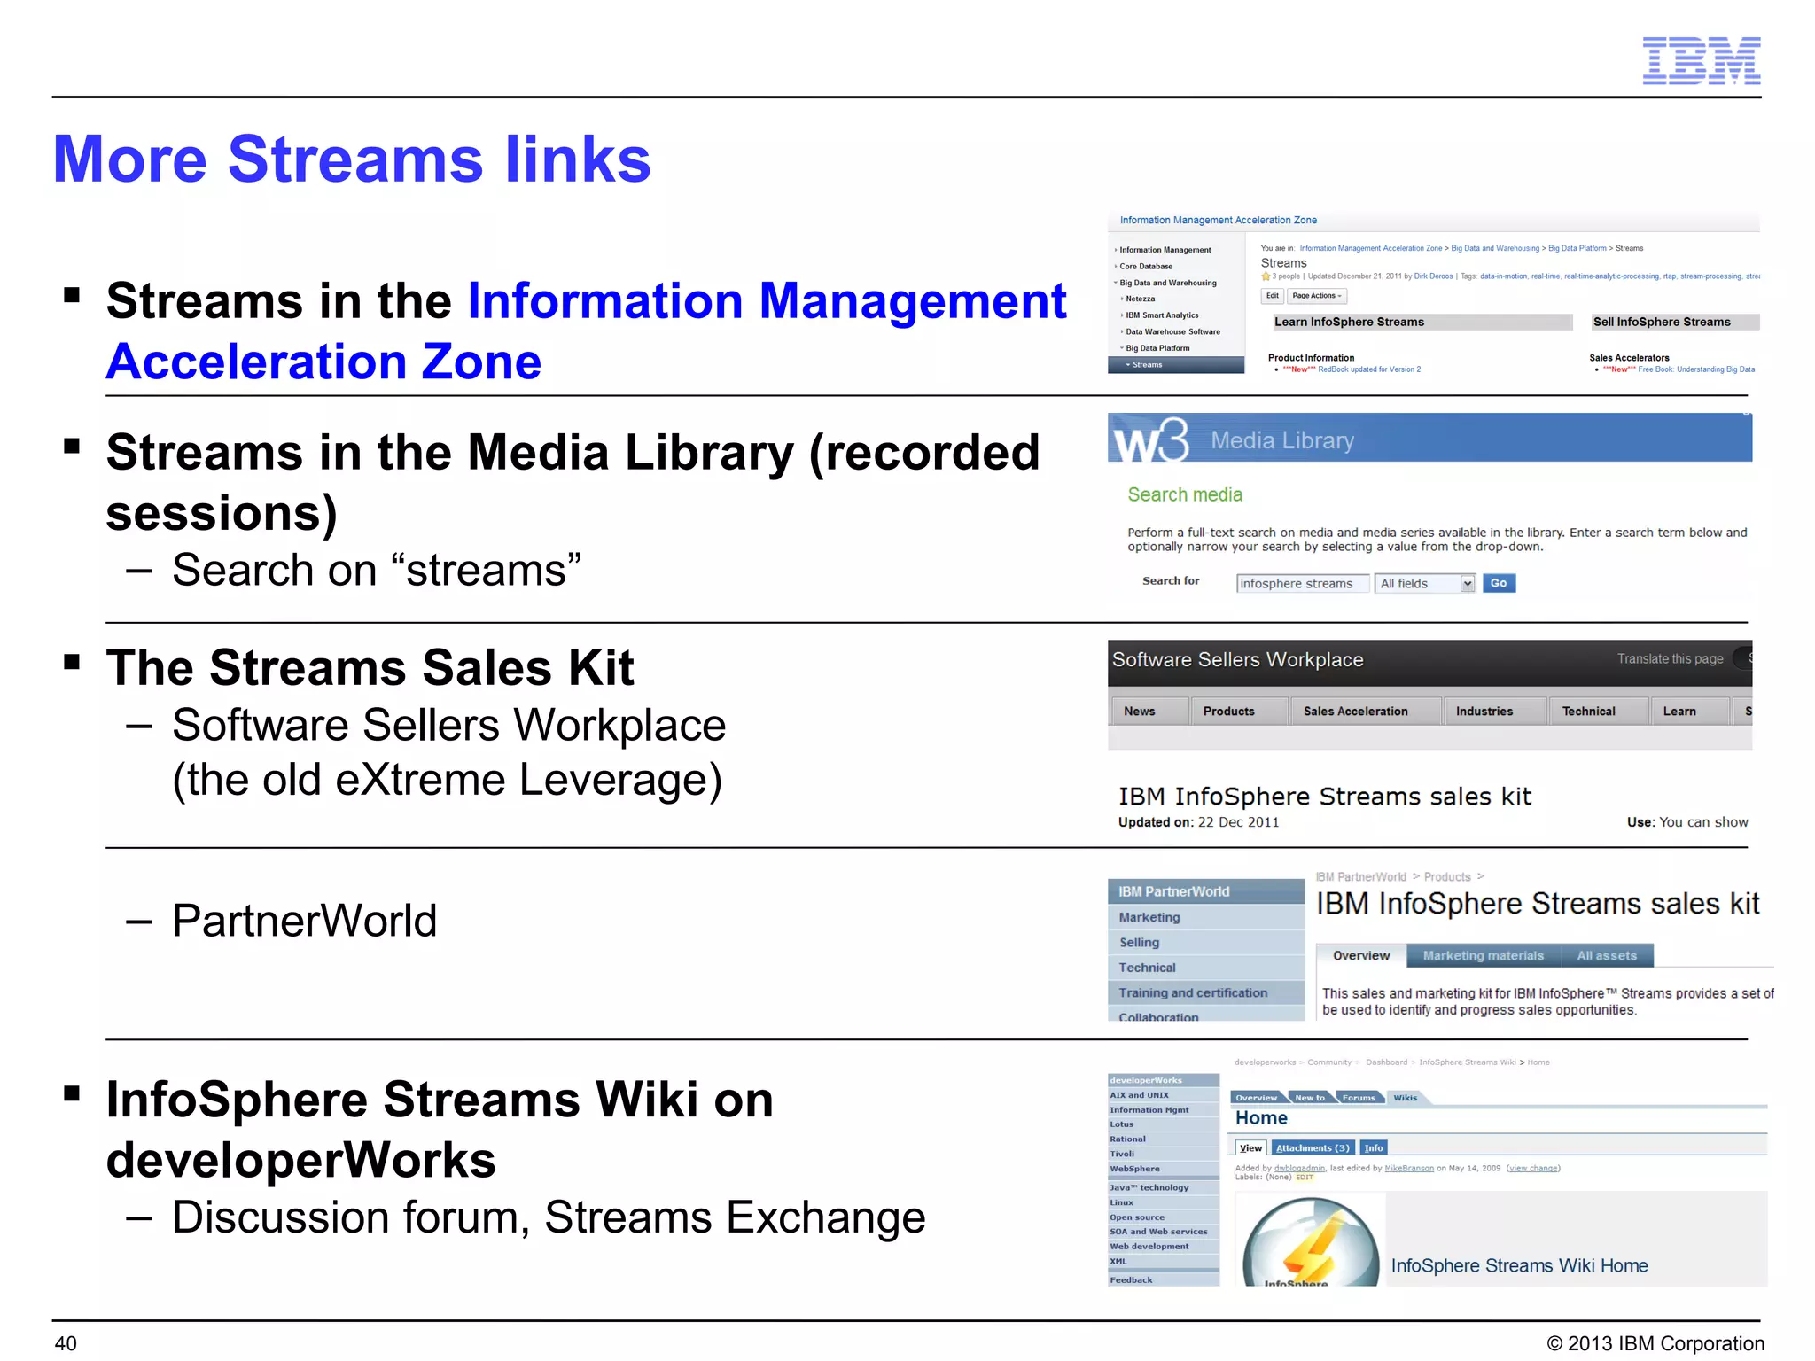Open the Info tab of the wiki page
Screen dimensions: 1815x1361
(1373, 1147)
